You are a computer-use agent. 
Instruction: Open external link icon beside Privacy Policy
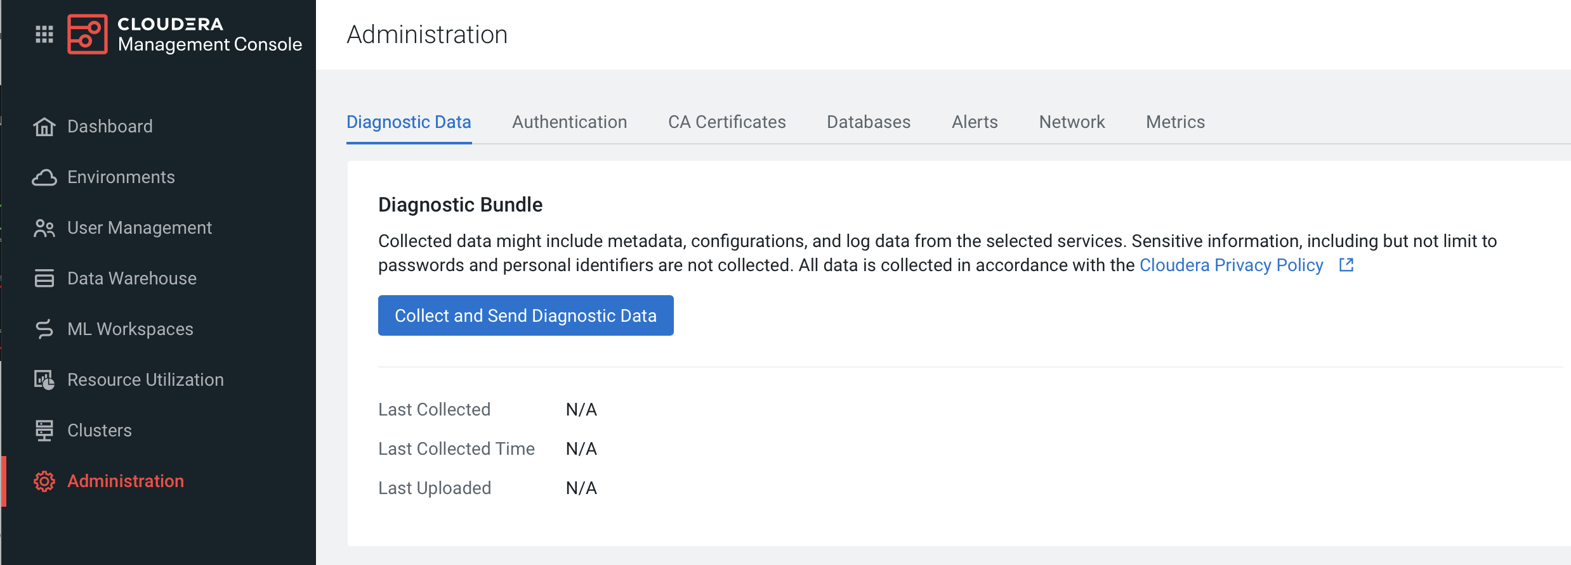[x=1346, y=265]
